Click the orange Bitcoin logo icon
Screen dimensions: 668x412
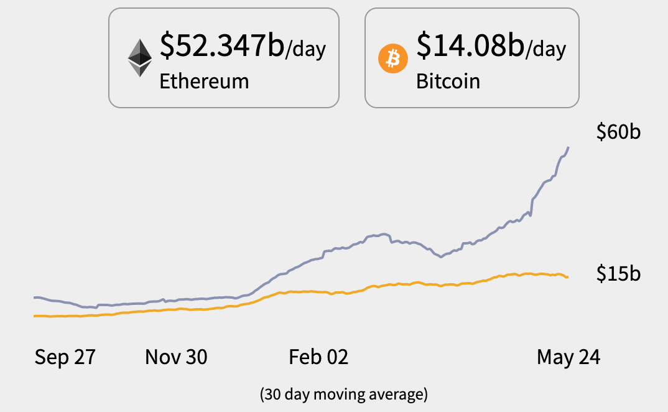pyautogui.click(x=393, y=59)
